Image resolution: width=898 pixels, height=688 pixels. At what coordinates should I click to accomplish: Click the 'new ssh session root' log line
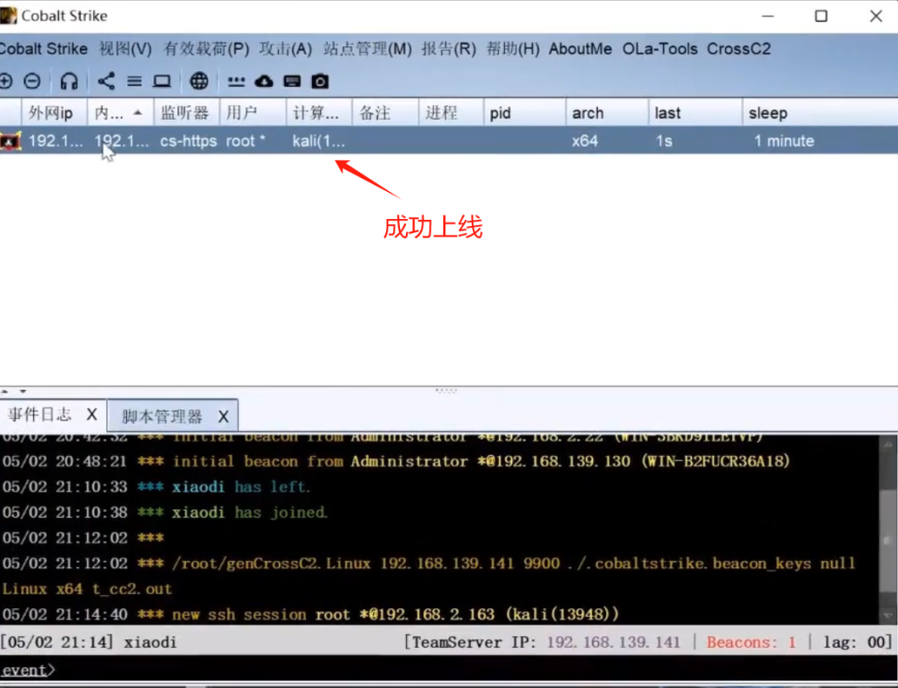click(x=311, y=614)
